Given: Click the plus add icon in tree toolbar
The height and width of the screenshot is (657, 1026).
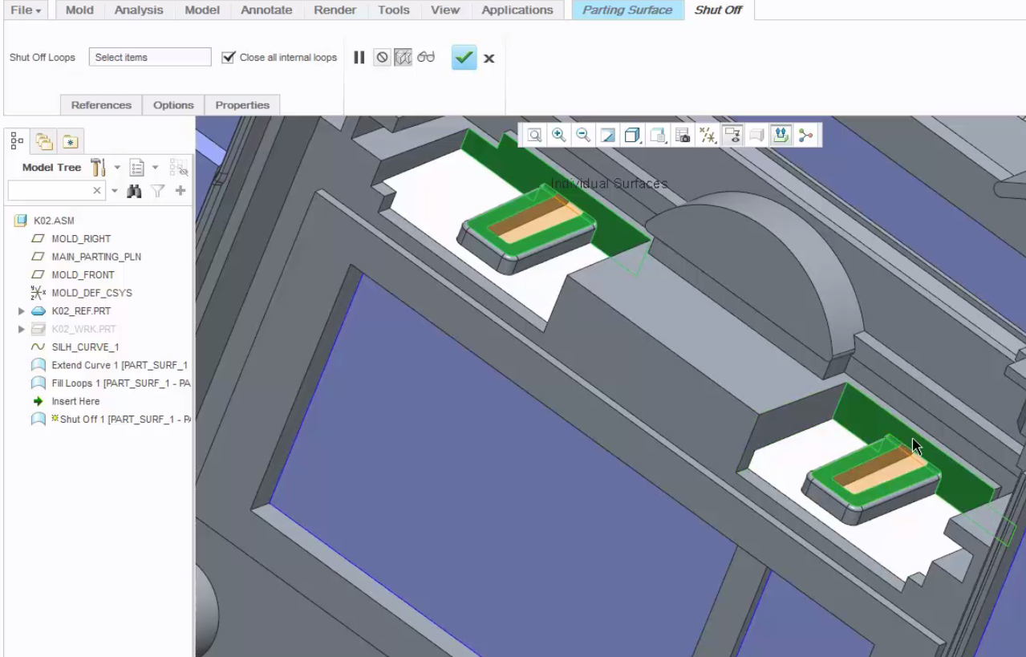Looking at the screenshot, I should pyautogui.click(x=180, y=190).
